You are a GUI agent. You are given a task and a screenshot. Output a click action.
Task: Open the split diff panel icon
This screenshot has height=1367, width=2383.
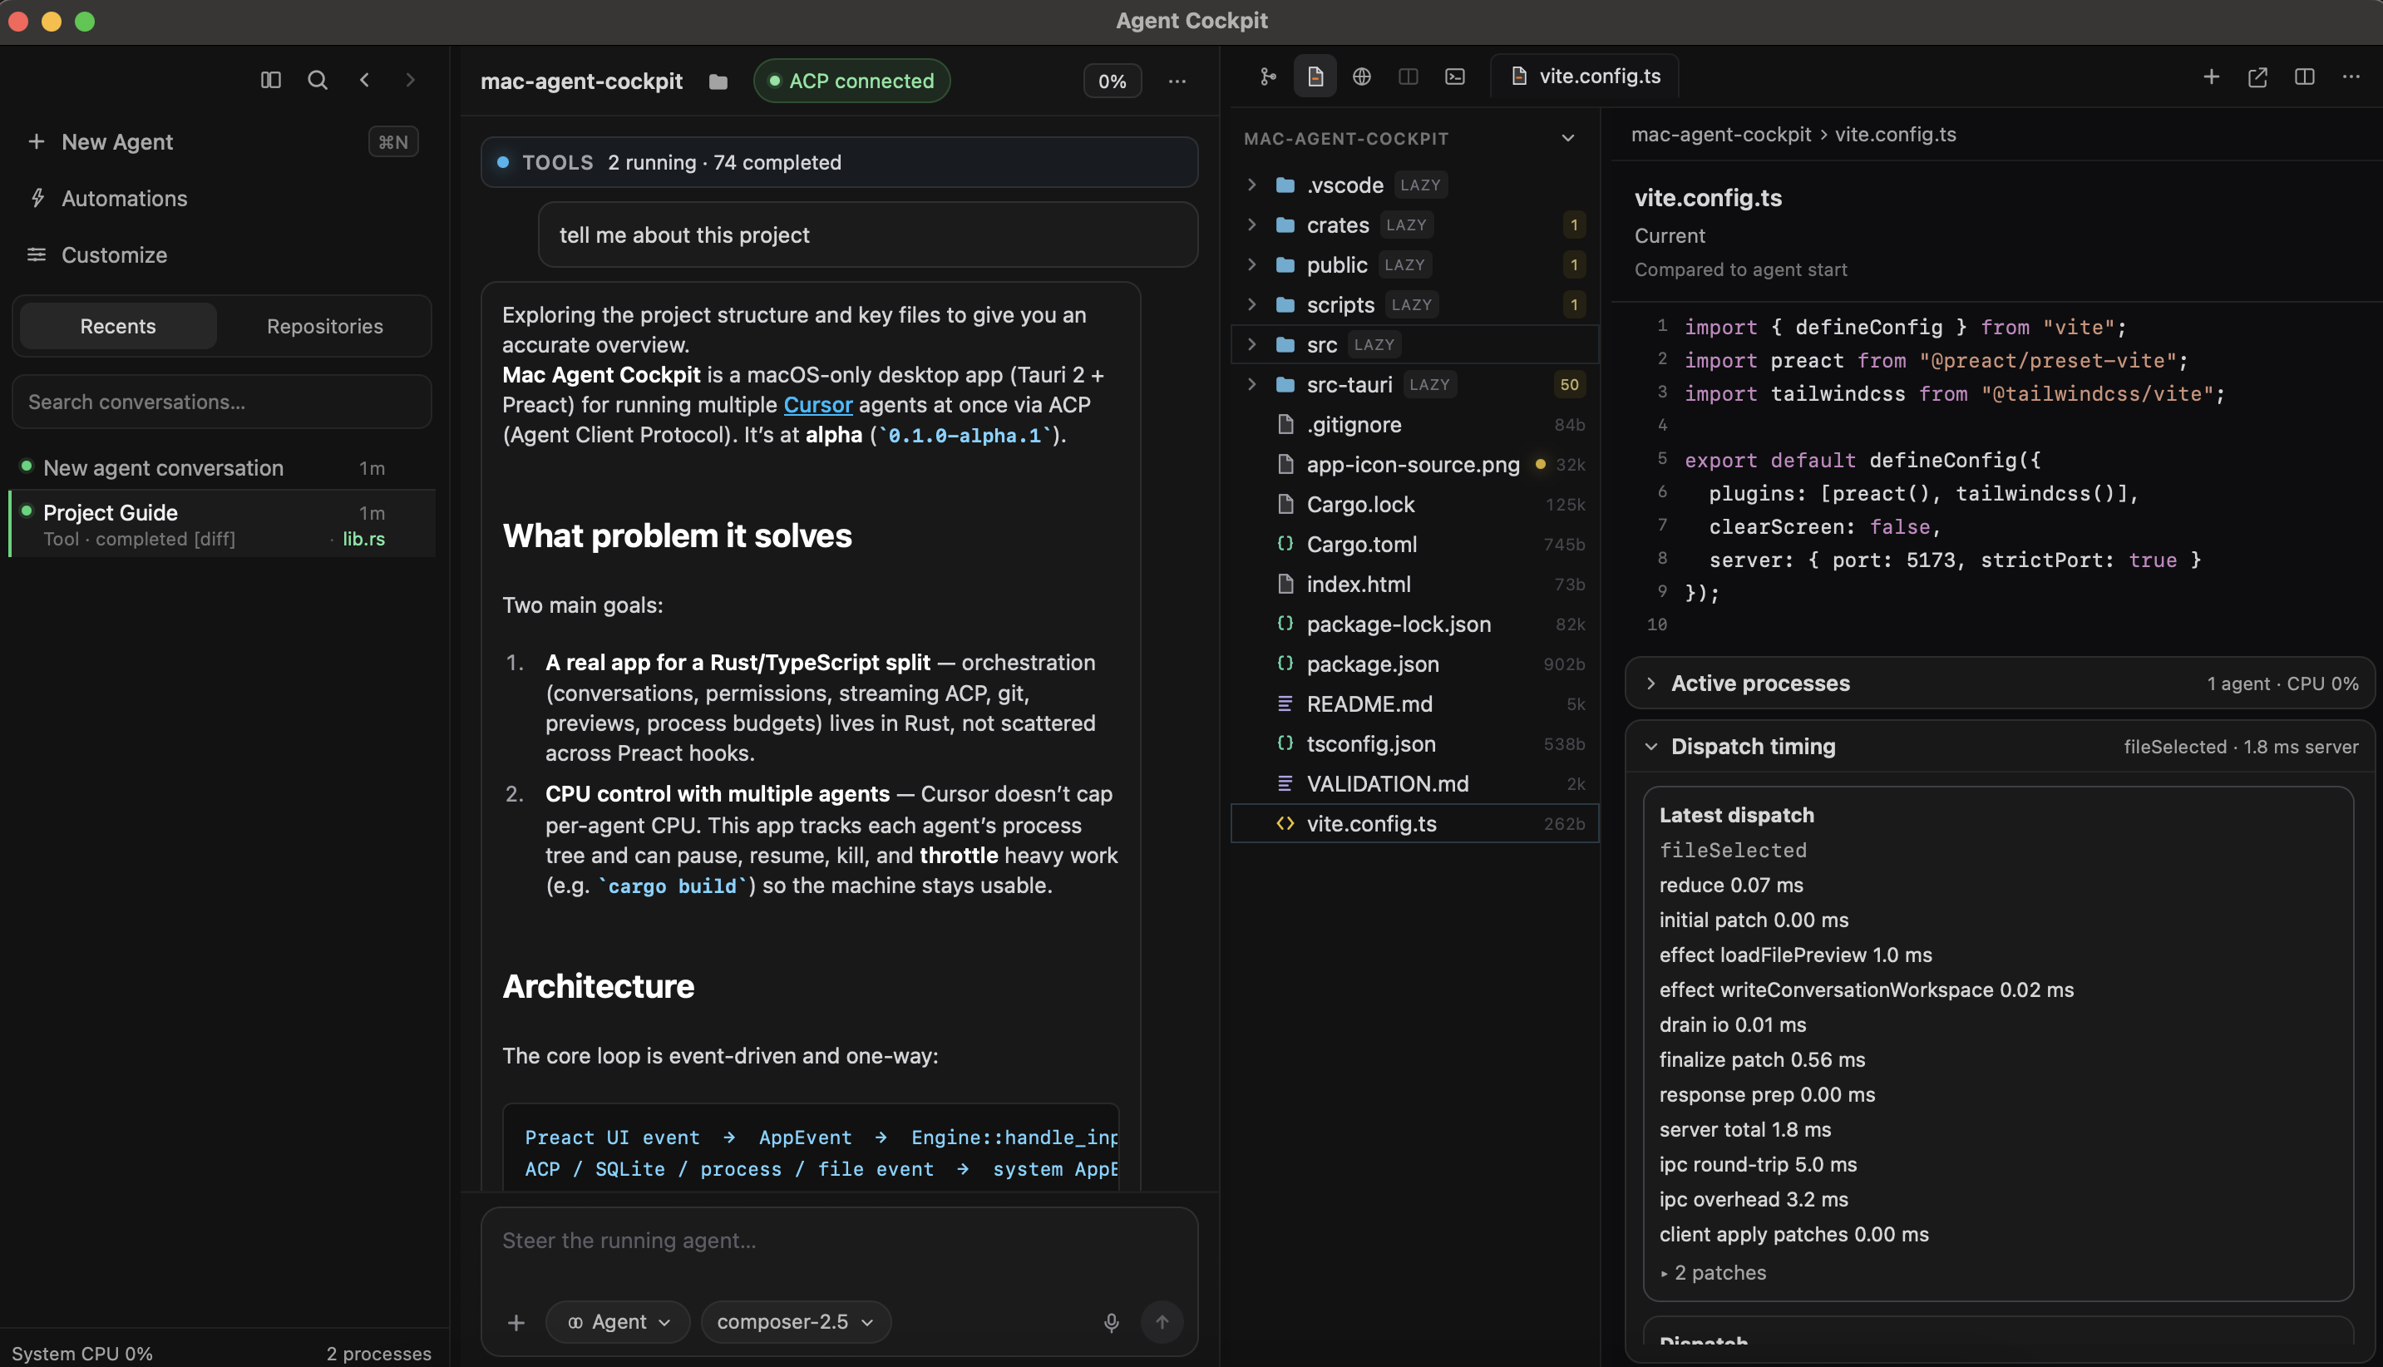click(1408, 76)
